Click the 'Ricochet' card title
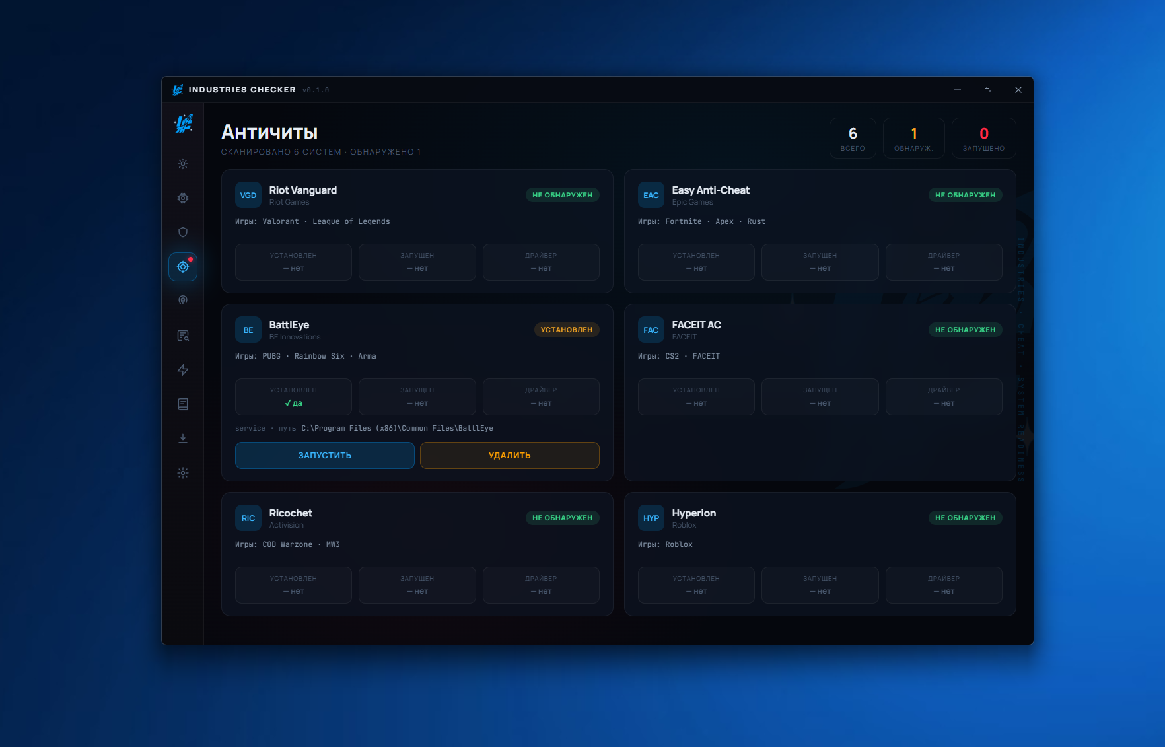Screen dimensions: 1165x747 coord(291,513)
